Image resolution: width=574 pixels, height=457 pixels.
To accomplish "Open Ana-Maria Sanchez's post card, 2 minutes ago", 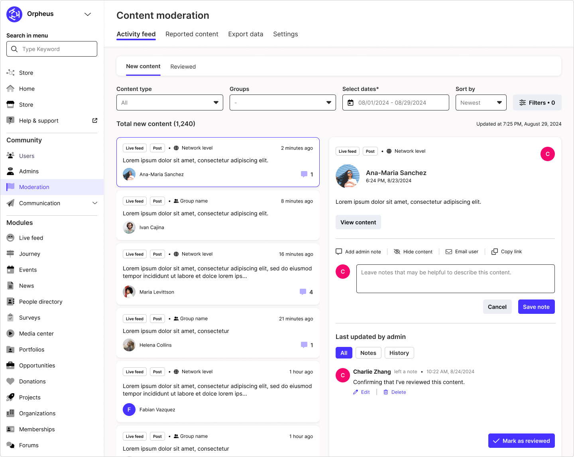I will click(x=218, y=162).
